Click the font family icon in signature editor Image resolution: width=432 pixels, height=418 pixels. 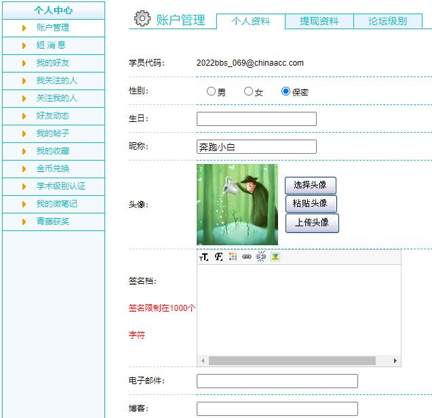[x=218, y=257]
